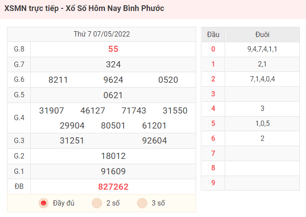This screenshot has height=217, width=306.
Task: Click the special prize number 827262
Action: pyautogui.click(x=113, y=187)
